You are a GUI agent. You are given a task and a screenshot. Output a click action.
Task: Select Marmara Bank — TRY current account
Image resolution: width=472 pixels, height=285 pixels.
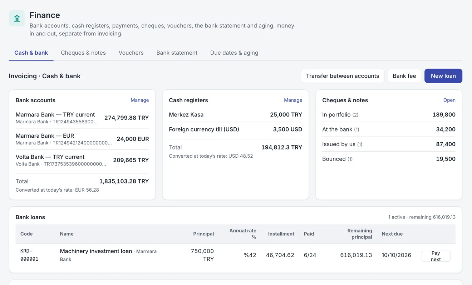[x=82, y=118]
